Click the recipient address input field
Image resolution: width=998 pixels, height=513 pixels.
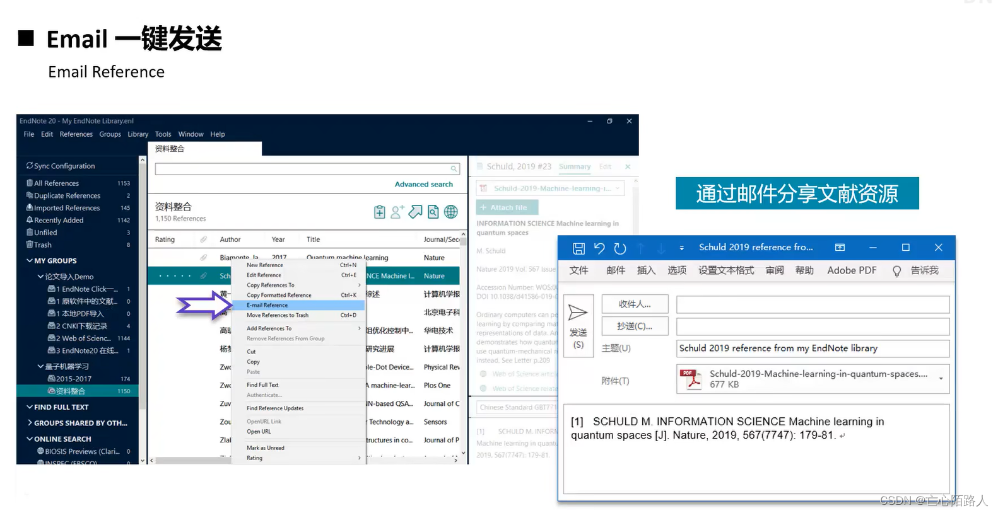tap(813, 305)
